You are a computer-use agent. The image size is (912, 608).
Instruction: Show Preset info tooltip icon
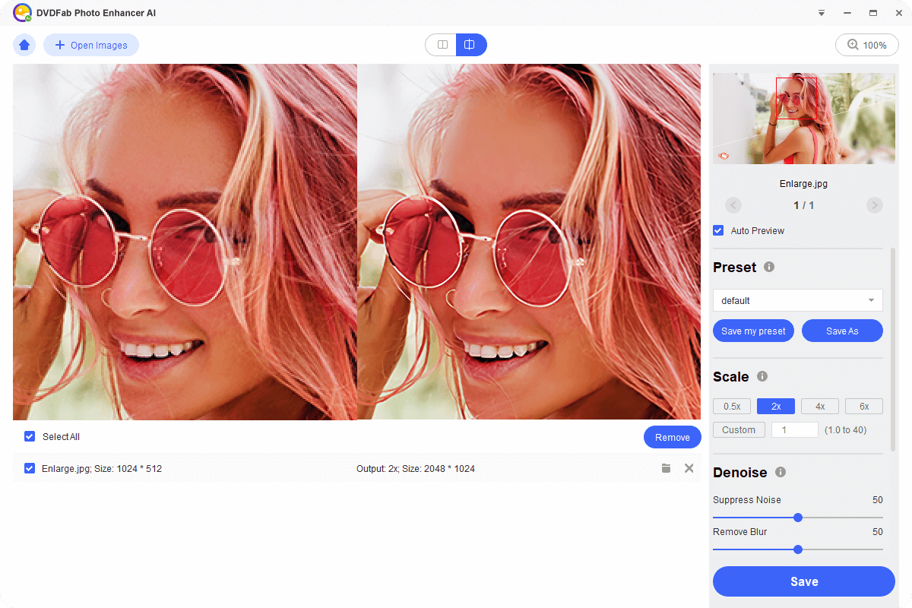[769, 268]
